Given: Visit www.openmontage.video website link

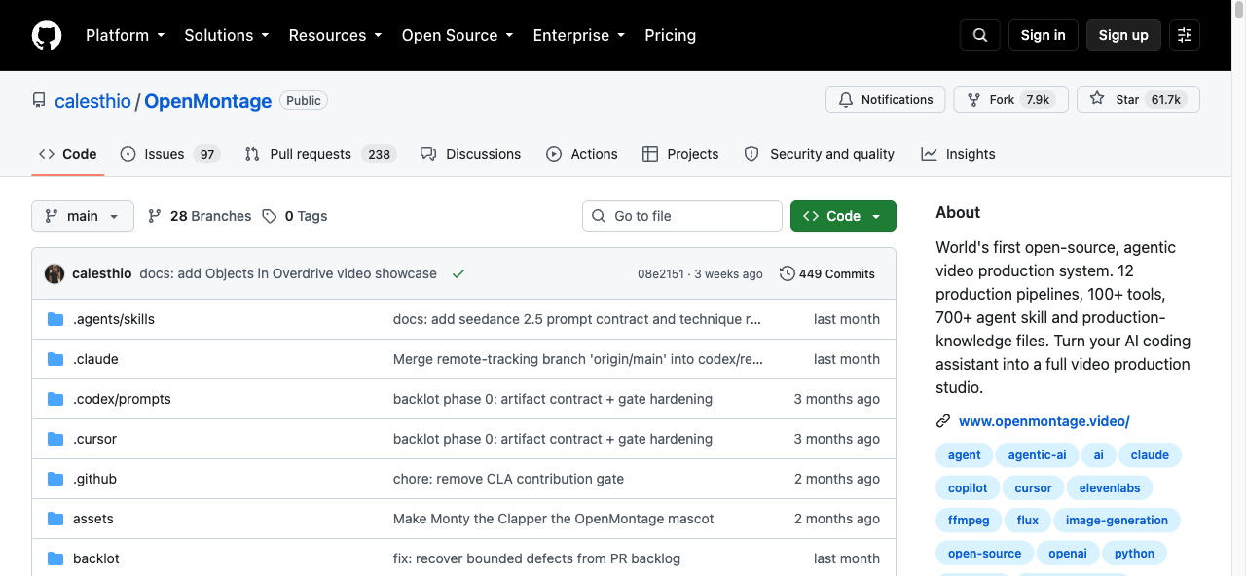Looking at the screenshot, I should coord(1044,421).
